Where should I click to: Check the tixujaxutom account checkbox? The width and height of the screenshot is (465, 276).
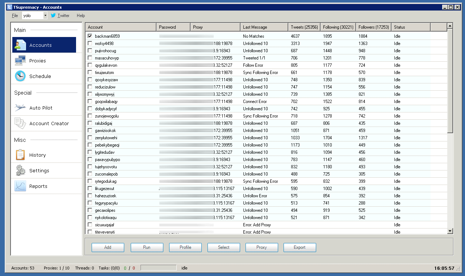click(x=90, y=73)
